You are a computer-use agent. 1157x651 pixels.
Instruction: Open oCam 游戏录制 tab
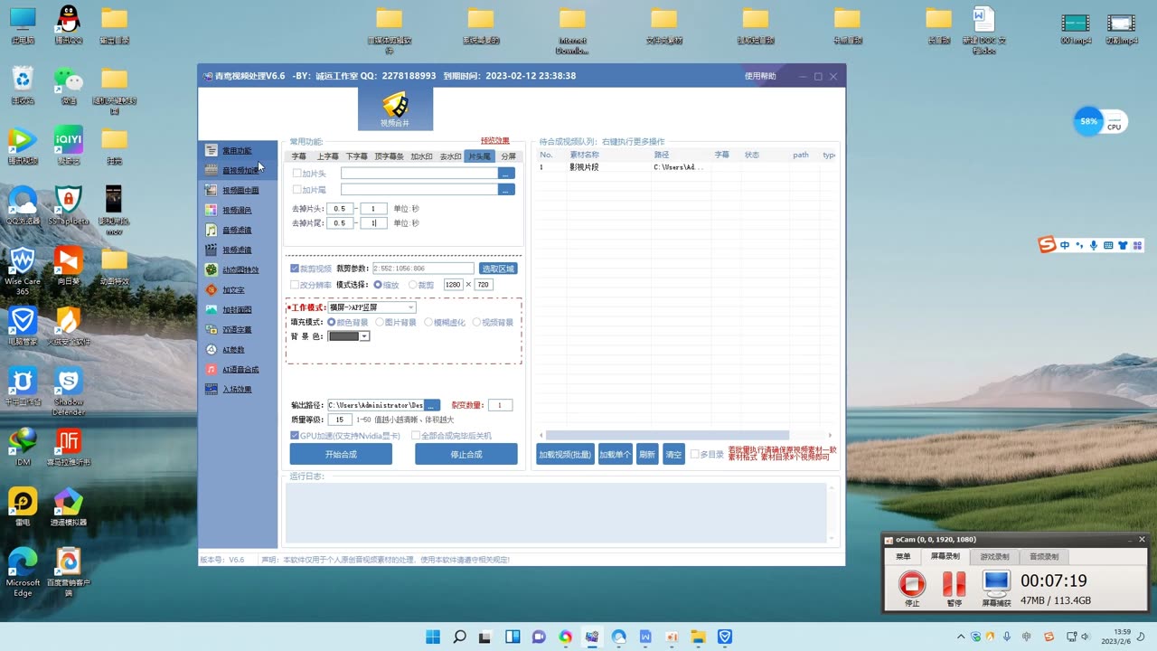tap(994, 556)
